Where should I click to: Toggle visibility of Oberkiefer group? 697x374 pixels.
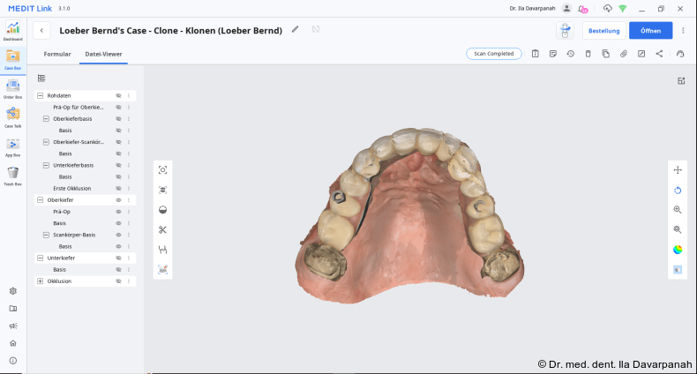pyautogui.click(x=118, y=200)
